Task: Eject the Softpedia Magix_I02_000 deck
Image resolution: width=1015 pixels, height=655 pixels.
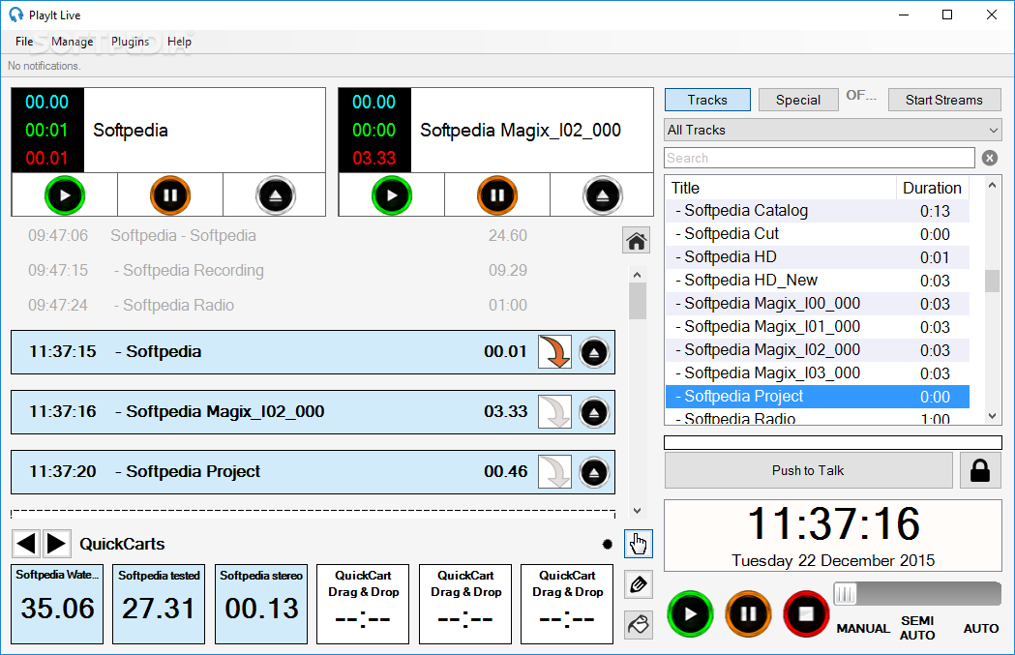Action: [603, 194]
